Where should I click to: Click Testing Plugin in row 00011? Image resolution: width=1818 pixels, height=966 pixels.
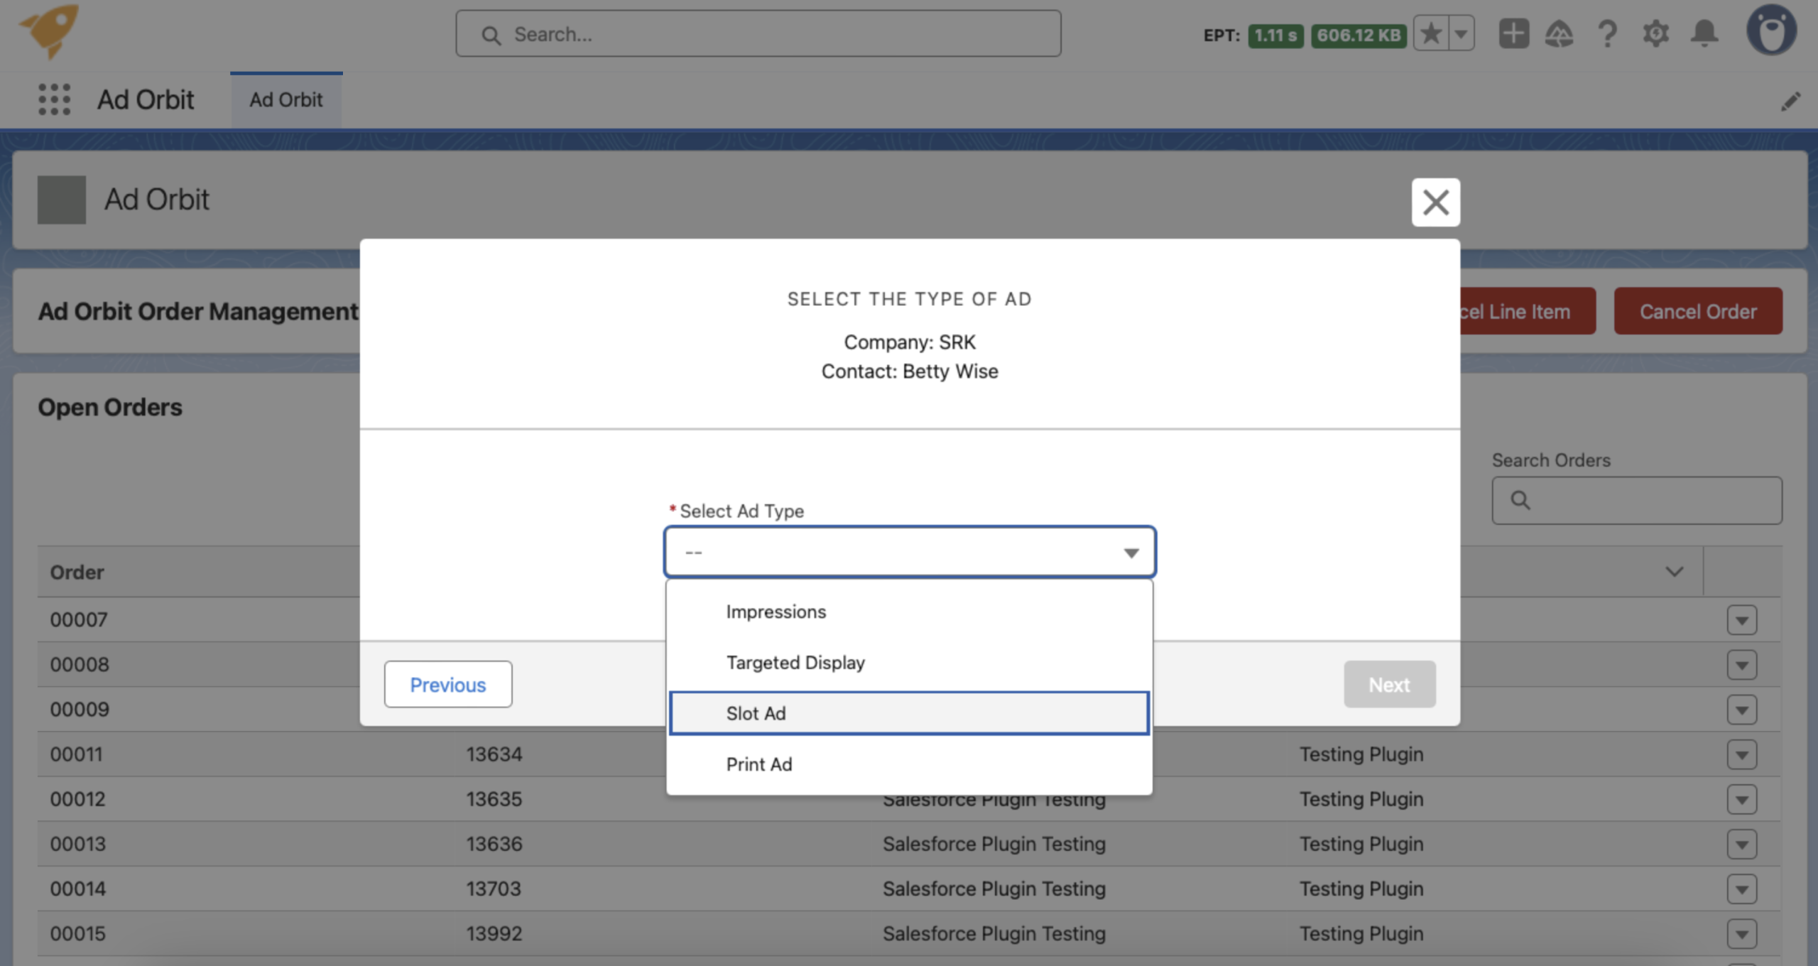click(1361, 754)
